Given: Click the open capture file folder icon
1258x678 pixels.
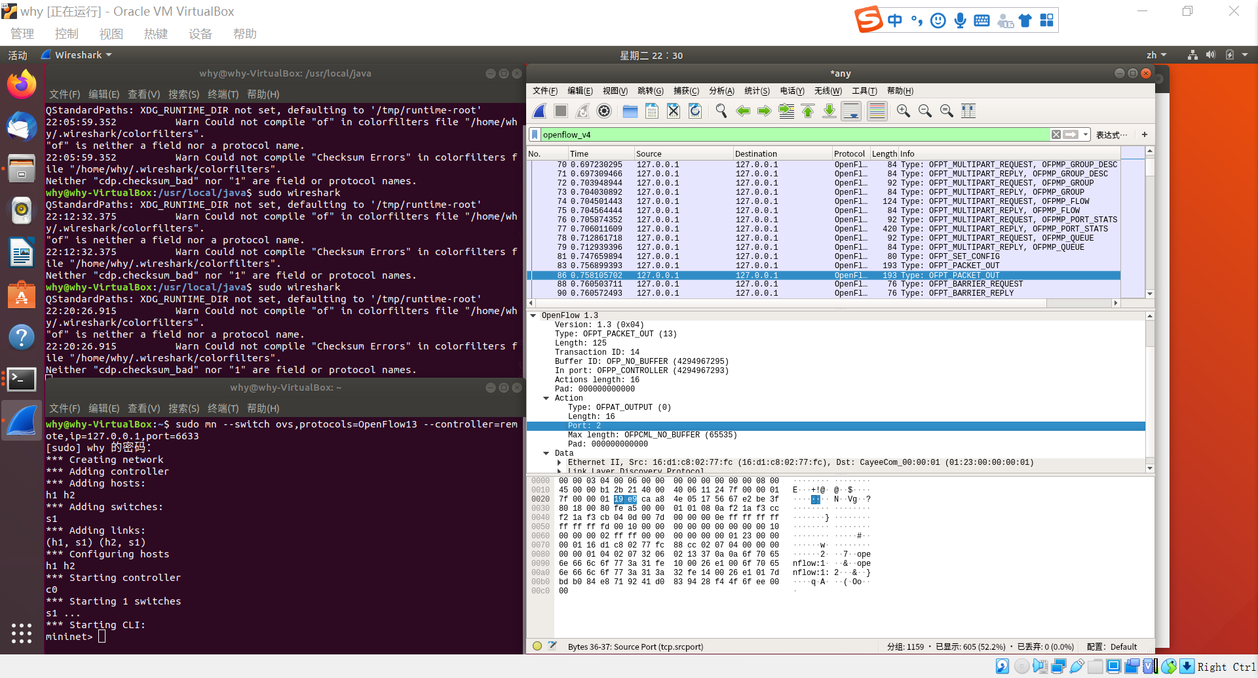Looking at the screenshot, I should [630, 111].
